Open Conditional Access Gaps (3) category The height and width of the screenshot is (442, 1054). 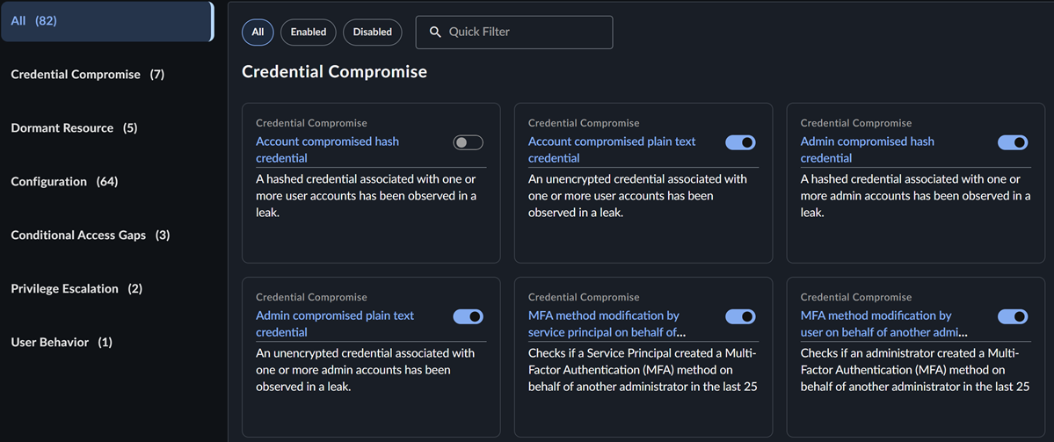tap(90, 235)
